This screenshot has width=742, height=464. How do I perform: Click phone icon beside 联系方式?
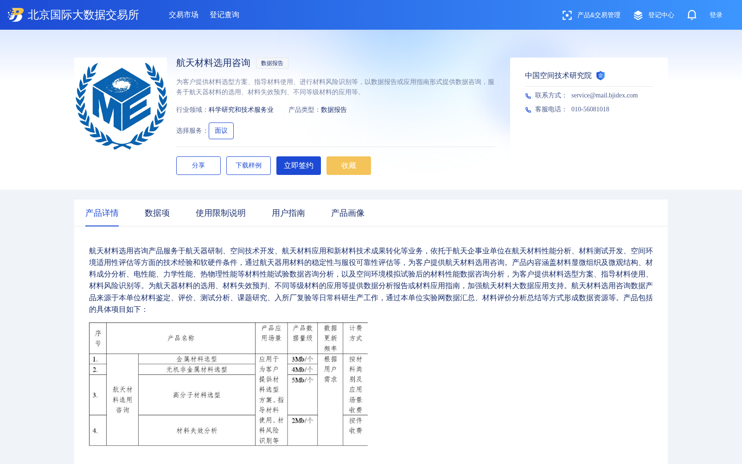(528, 96)
